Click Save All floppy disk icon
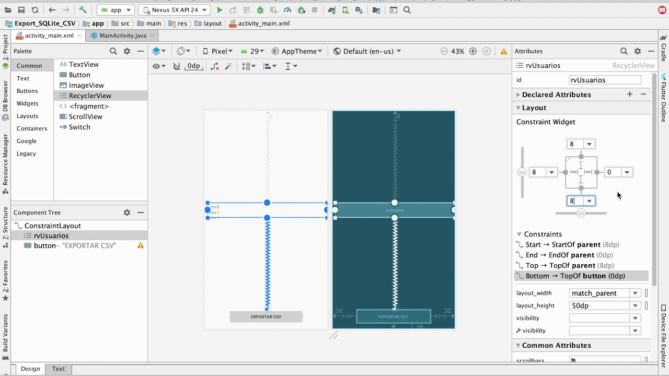Viewport: 669px width, 376px height. point(21,10)
